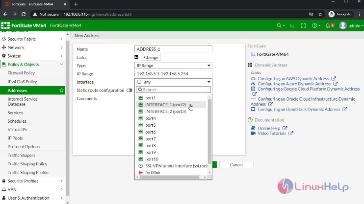This screenshot has width=364, height=204.
Task: Open Protocol Options page
Action: click(x=24, y=147)
